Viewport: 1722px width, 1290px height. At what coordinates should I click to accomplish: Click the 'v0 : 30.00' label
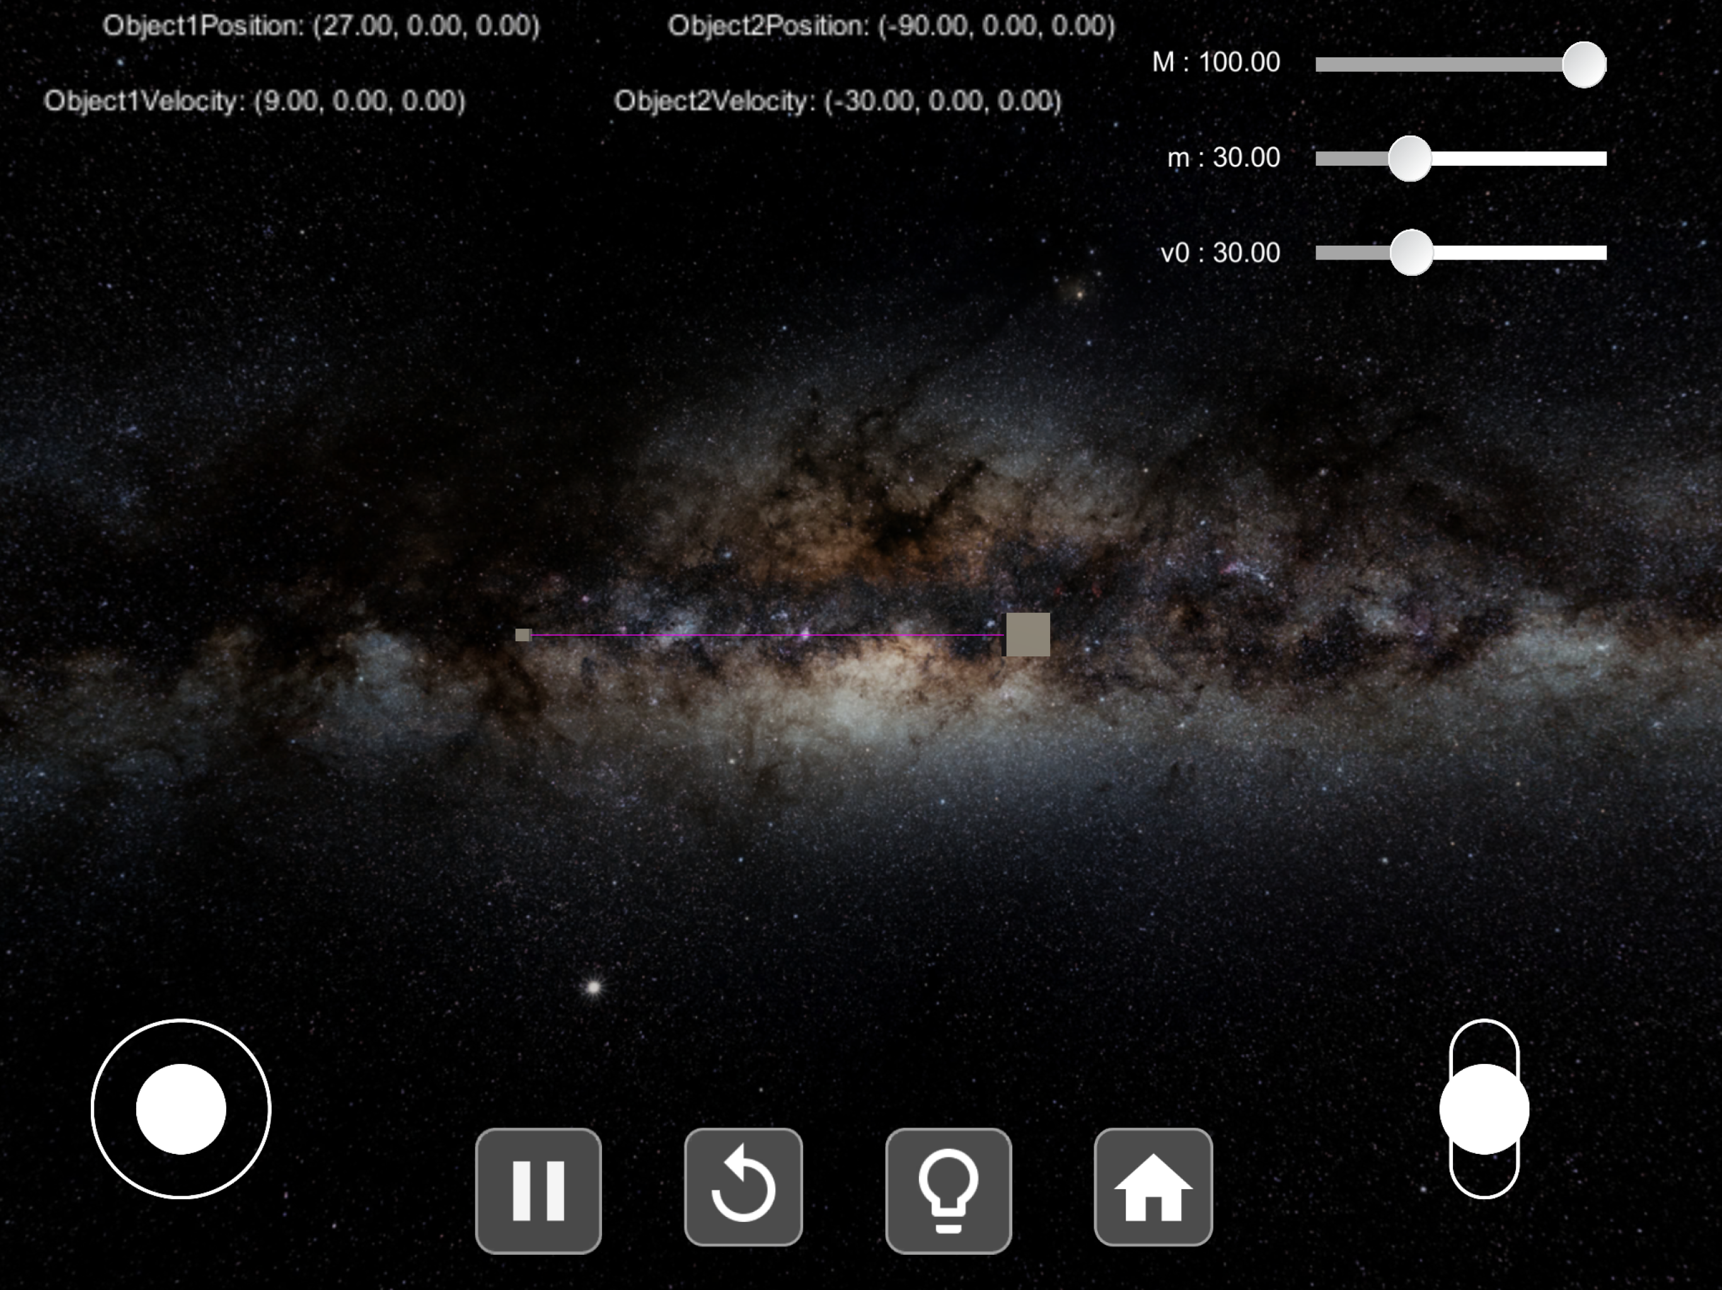coord(1221,253)
